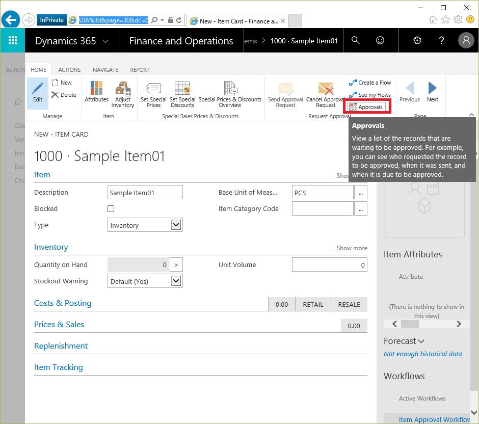Open Set Special Prices
This screenshot has height=424, width=479.
[153, 95]
